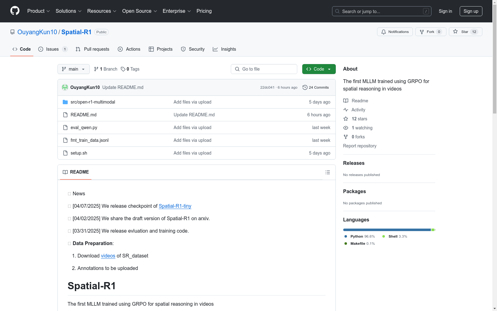Click the magnifier icon in Go to file
The width and height of the screenshot is (497, 311).
coord(237,69)
